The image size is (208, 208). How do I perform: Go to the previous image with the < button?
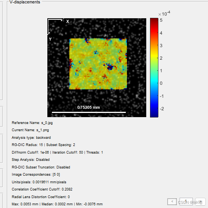click(x=172, y=202)
